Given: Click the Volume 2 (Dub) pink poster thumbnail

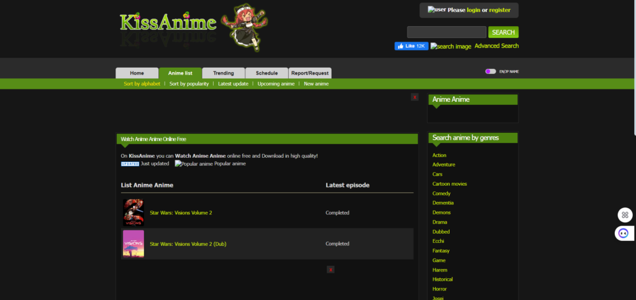Looking at the screenshot, I should [134, 243].
